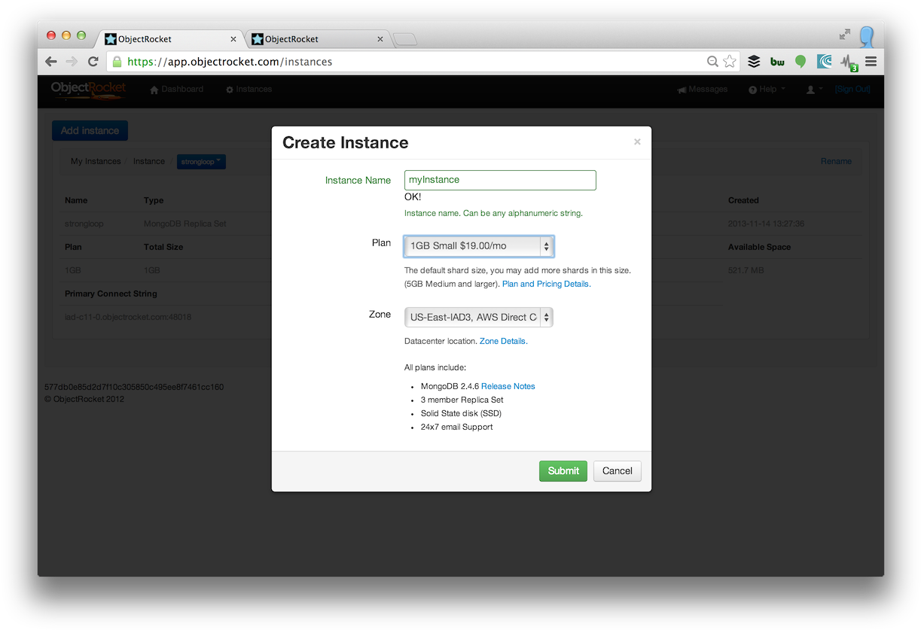The image size is (921, 630).
Task: Click the bw browser extension icon
Action: coord(777,61)
